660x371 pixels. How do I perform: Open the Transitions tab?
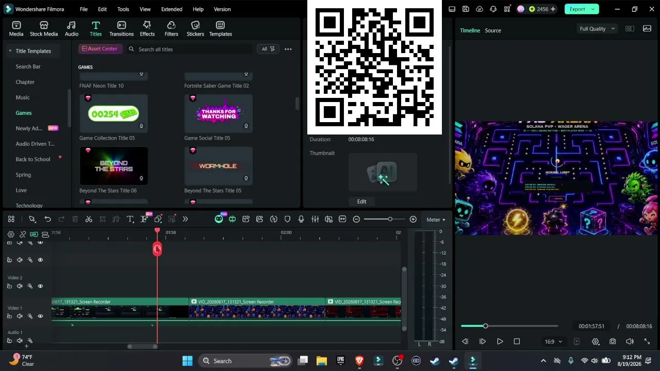pyautogui.click(x=121, y=29)
